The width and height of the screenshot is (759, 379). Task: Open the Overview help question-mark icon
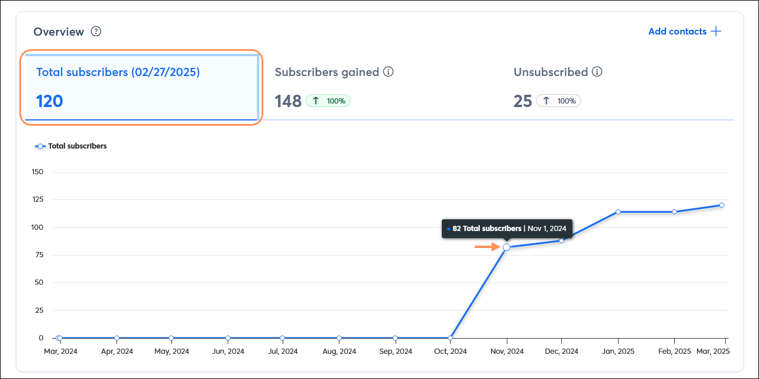pos(97,32)
